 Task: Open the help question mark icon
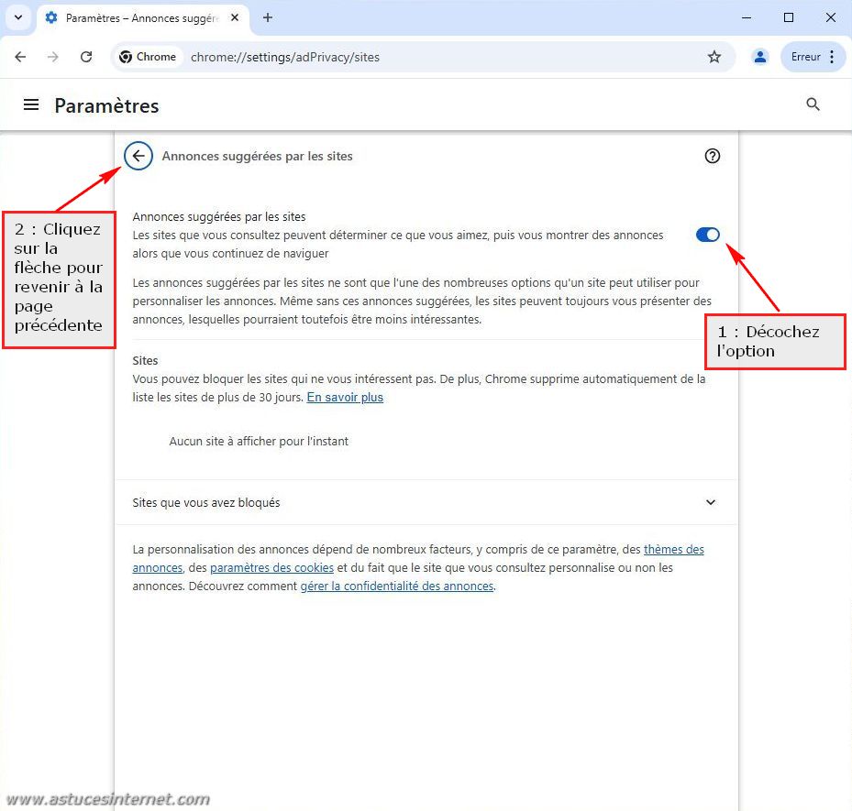point(712,157)
